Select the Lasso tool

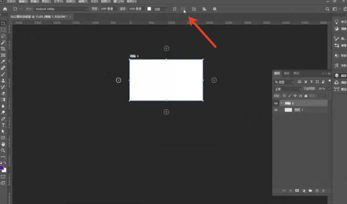(x=3, y=36)
